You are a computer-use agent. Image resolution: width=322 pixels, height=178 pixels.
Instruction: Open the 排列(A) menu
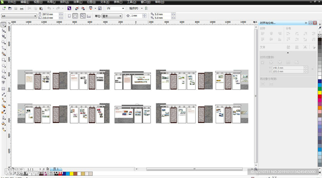tap(64, 2)
